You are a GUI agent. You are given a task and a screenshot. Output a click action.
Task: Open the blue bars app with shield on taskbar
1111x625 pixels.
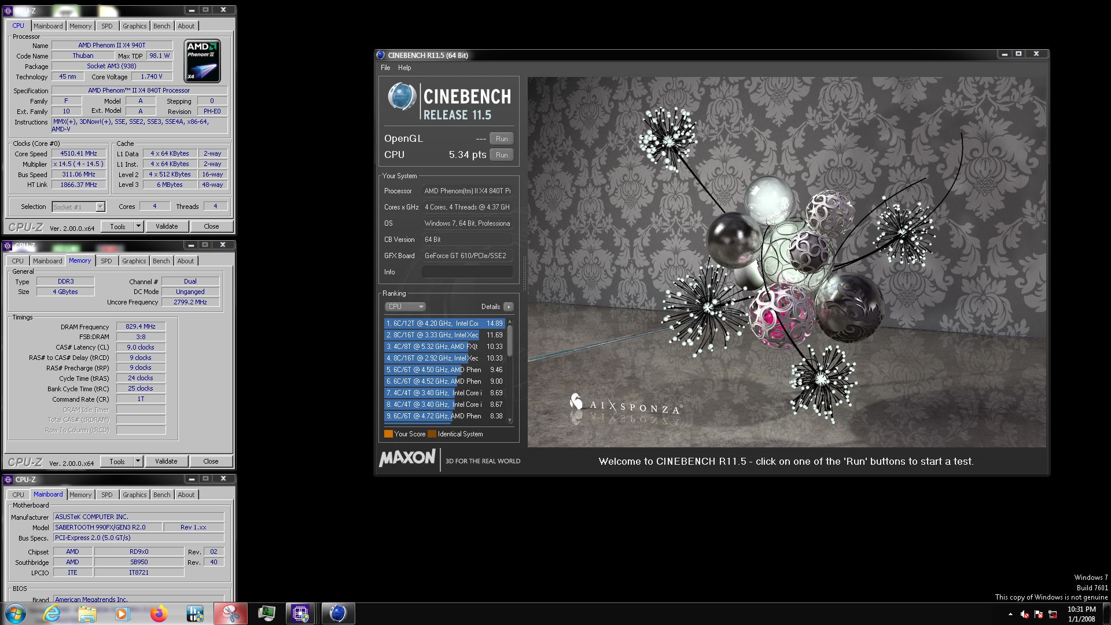195,613
